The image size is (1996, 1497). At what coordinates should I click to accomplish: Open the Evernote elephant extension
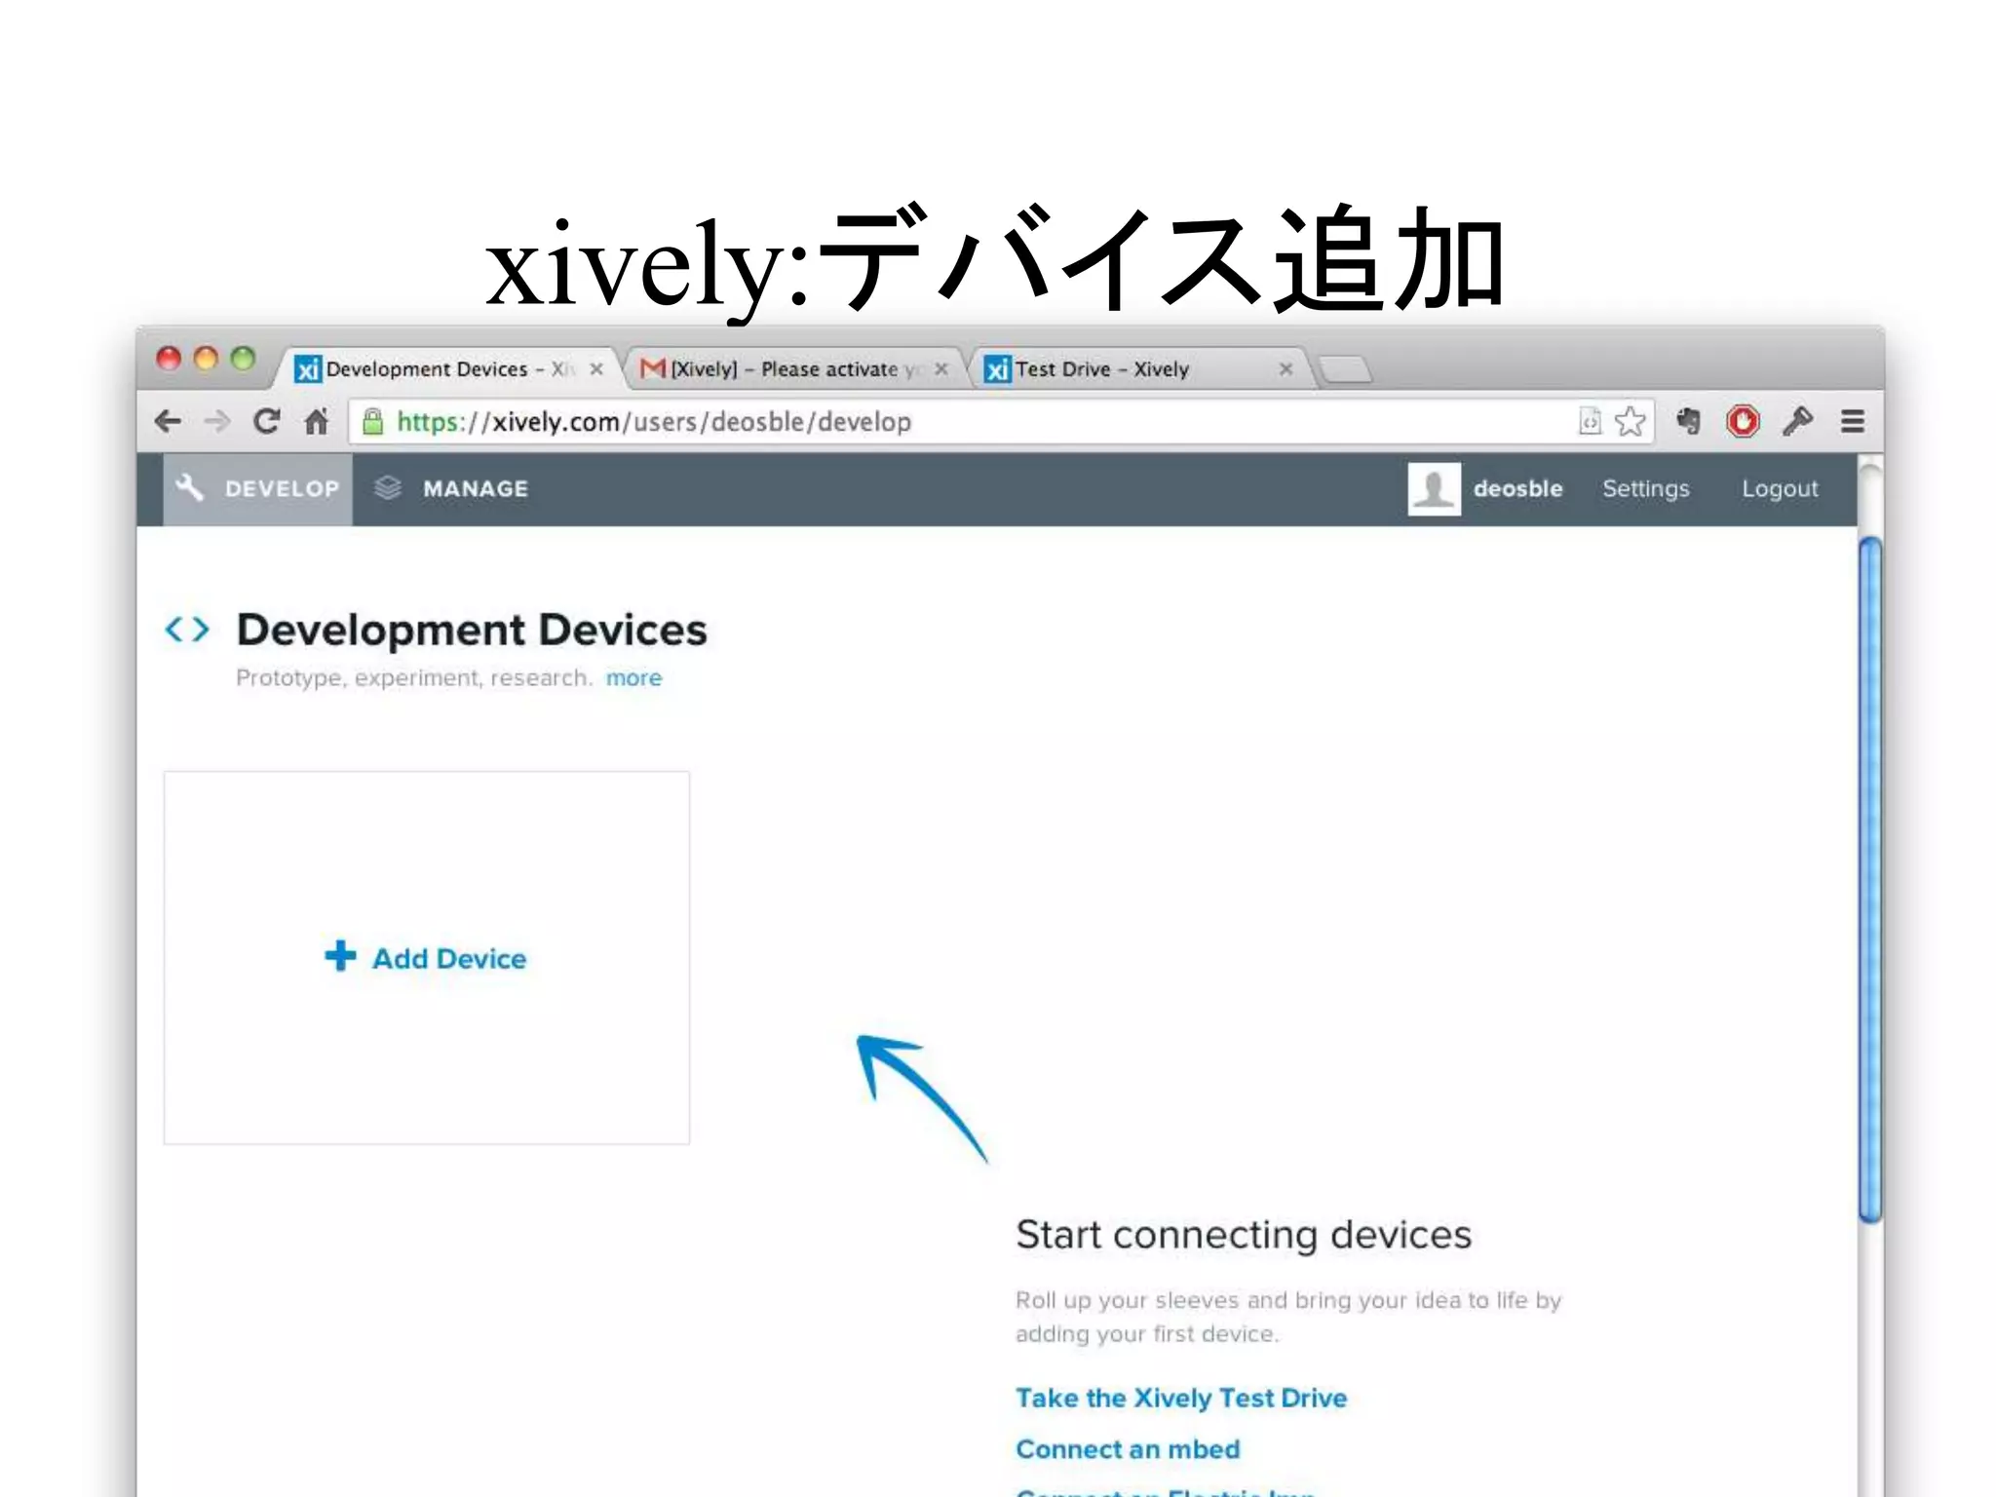point(1688,421)
